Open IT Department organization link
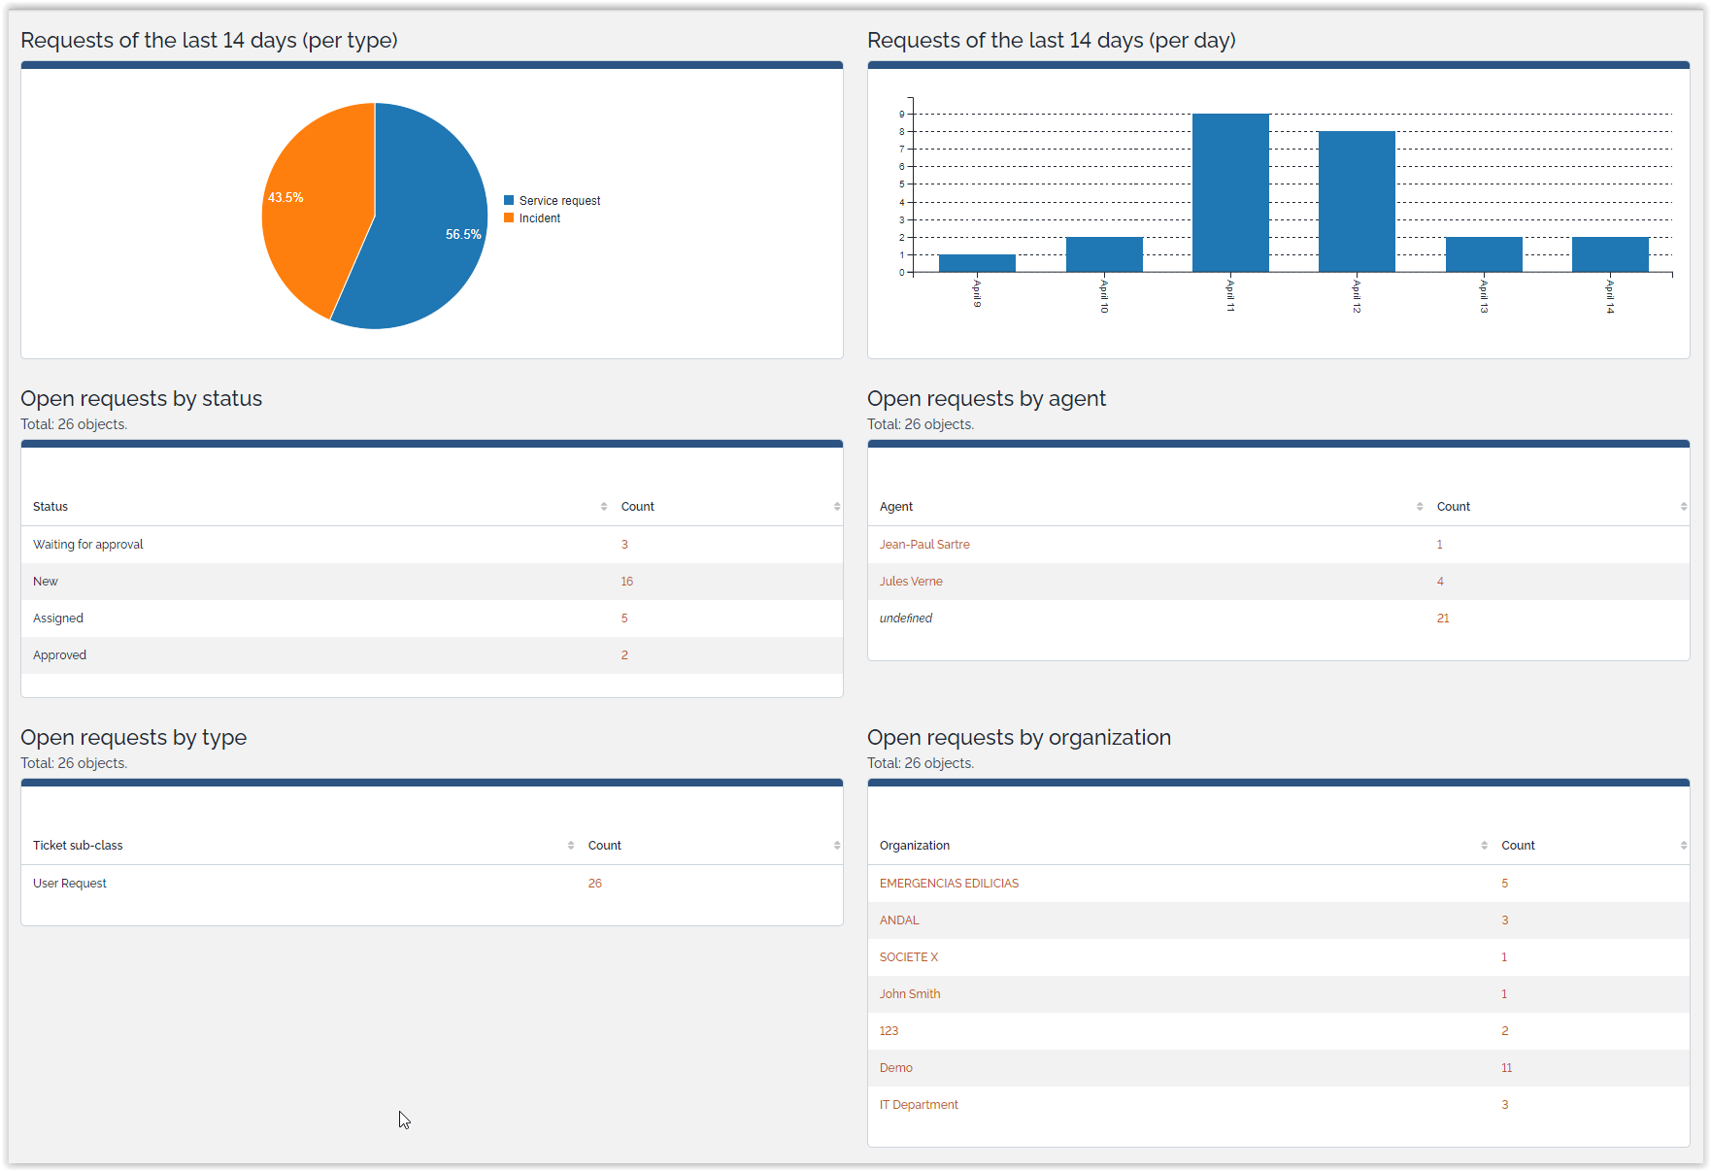 tap(919, 1105)
